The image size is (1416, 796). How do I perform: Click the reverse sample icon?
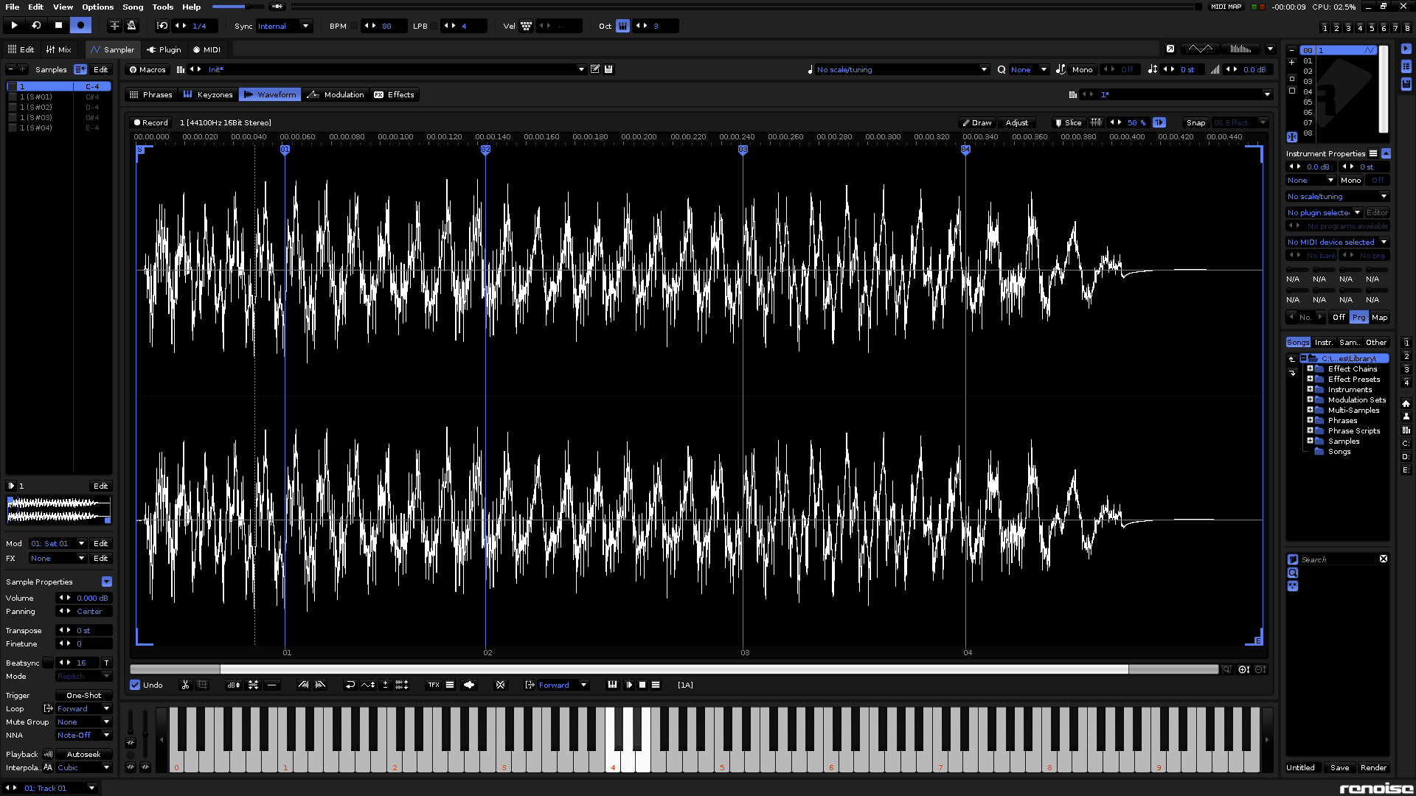point(350,685)
